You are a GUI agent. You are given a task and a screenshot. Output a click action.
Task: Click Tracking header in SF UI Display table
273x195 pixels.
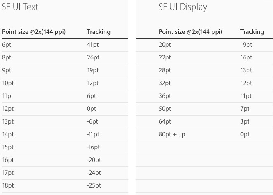[252, 32]
